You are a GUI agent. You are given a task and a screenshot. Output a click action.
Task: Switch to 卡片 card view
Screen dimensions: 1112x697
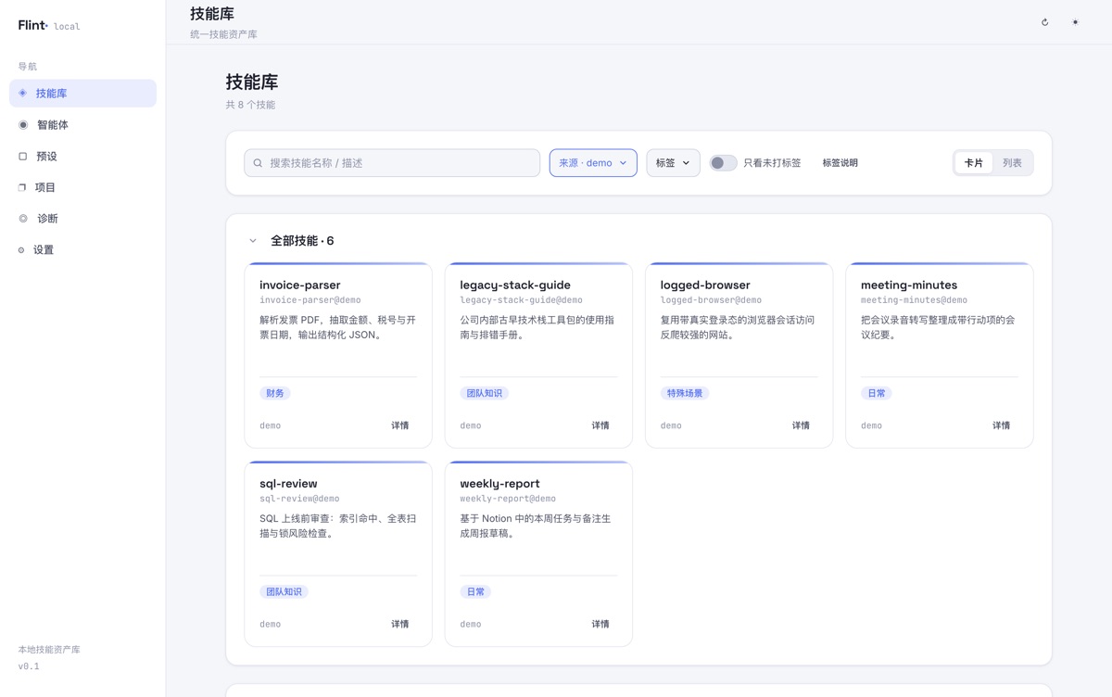click(974, 163)
